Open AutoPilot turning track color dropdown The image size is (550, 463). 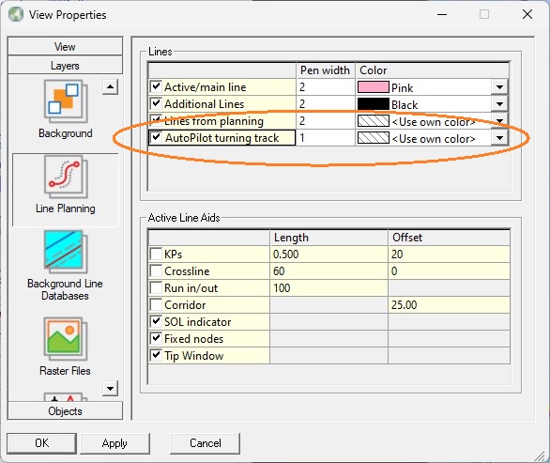pyautogui.click(x=499, y=138)
